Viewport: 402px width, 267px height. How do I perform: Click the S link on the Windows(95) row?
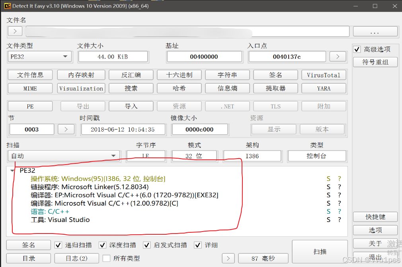pos(328,179)
